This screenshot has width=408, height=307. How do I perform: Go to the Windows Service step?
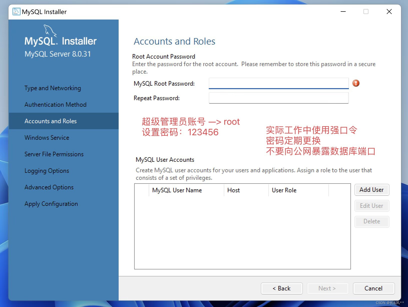click(x=47, y=138)
